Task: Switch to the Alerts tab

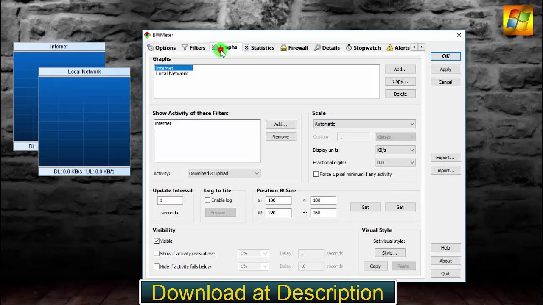Action: pos(398,48)
